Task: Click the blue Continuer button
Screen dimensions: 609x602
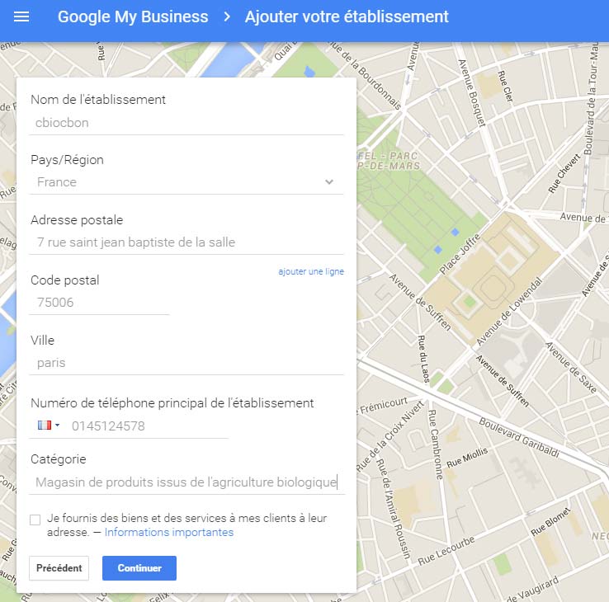Action: (139, 568)
